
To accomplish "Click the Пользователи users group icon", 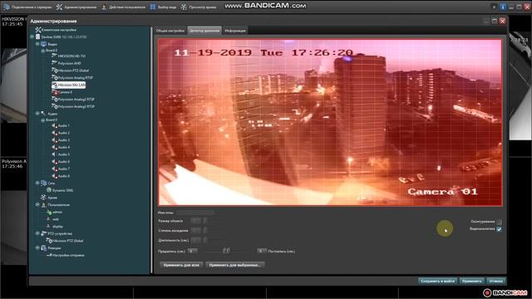I will (x=43, y=205).
